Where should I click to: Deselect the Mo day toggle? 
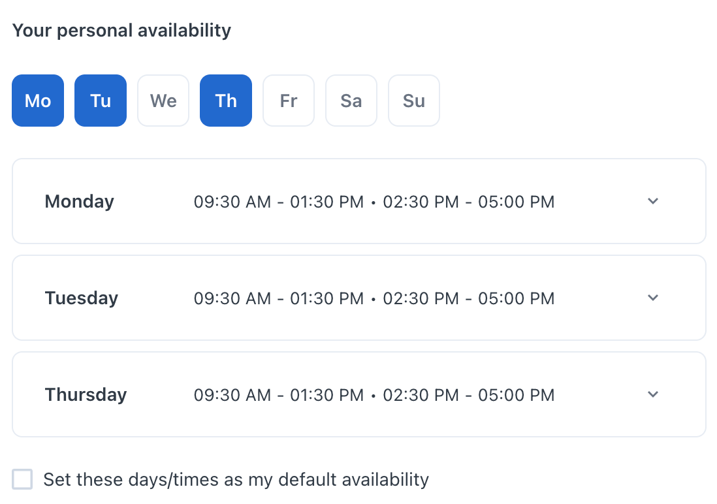[38, 101]
